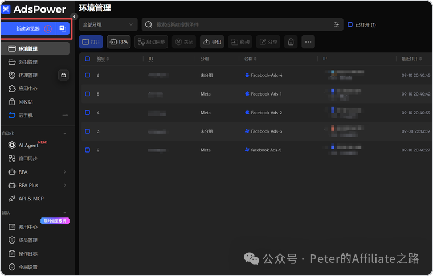Collapse the 自动化 section
The width and height of the screenshot is (433, 276).
tap(64, 134)
